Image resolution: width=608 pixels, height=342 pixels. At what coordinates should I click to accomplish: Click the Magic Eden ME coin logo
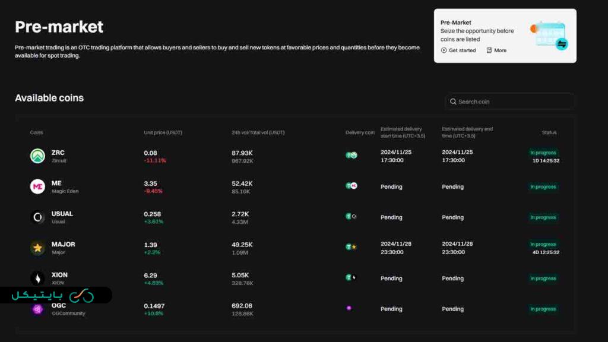click(x=38, y=186)
